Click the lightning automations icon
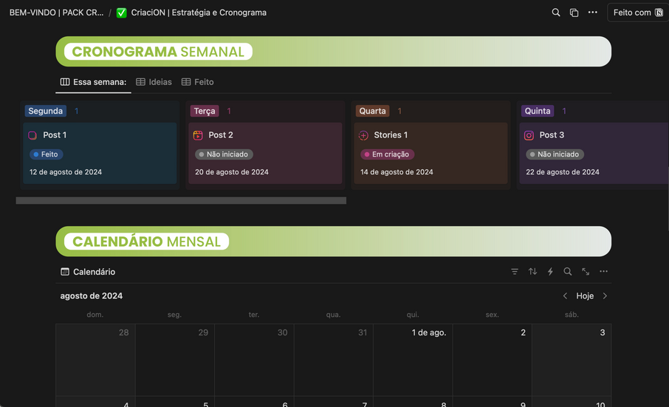 [x=550, y=271]
